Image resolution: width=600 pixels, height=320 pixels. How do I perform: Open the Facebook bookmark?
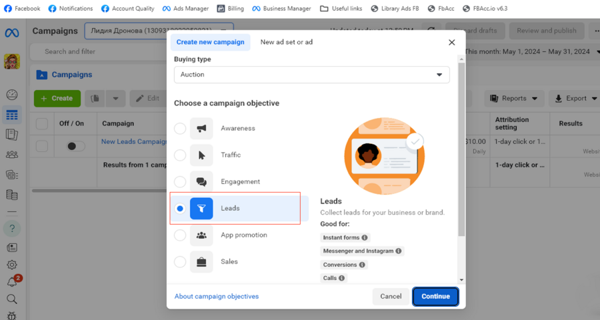22,9
